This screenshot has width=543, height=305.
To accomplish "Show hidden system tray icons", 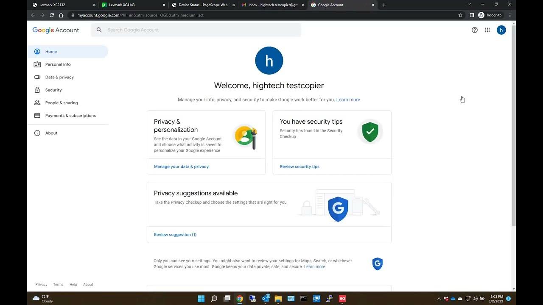I will click(x=439, y=299).
